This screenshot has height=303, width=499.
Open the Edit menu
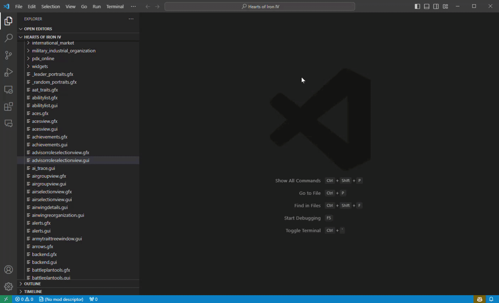click(x=32, y=6)
